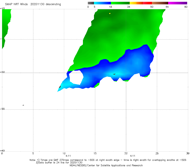Image resolution: width=190 pixels, height=167 pixels.
Task: Pick the gray segment of the wind colorbar
Action: [x=91, y=3]
